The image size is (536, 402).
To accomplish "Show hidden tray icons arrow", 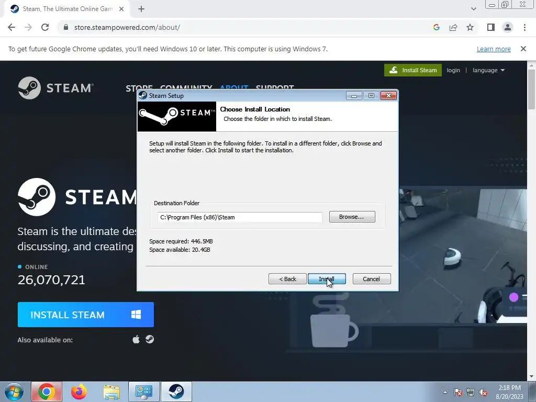I will (x=445, y=393).
